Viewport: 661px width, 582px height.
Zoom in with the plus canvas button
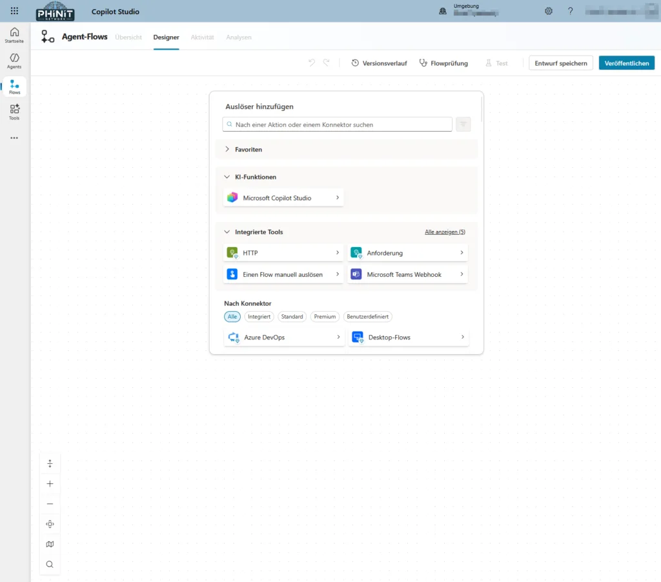click(50, 484)
